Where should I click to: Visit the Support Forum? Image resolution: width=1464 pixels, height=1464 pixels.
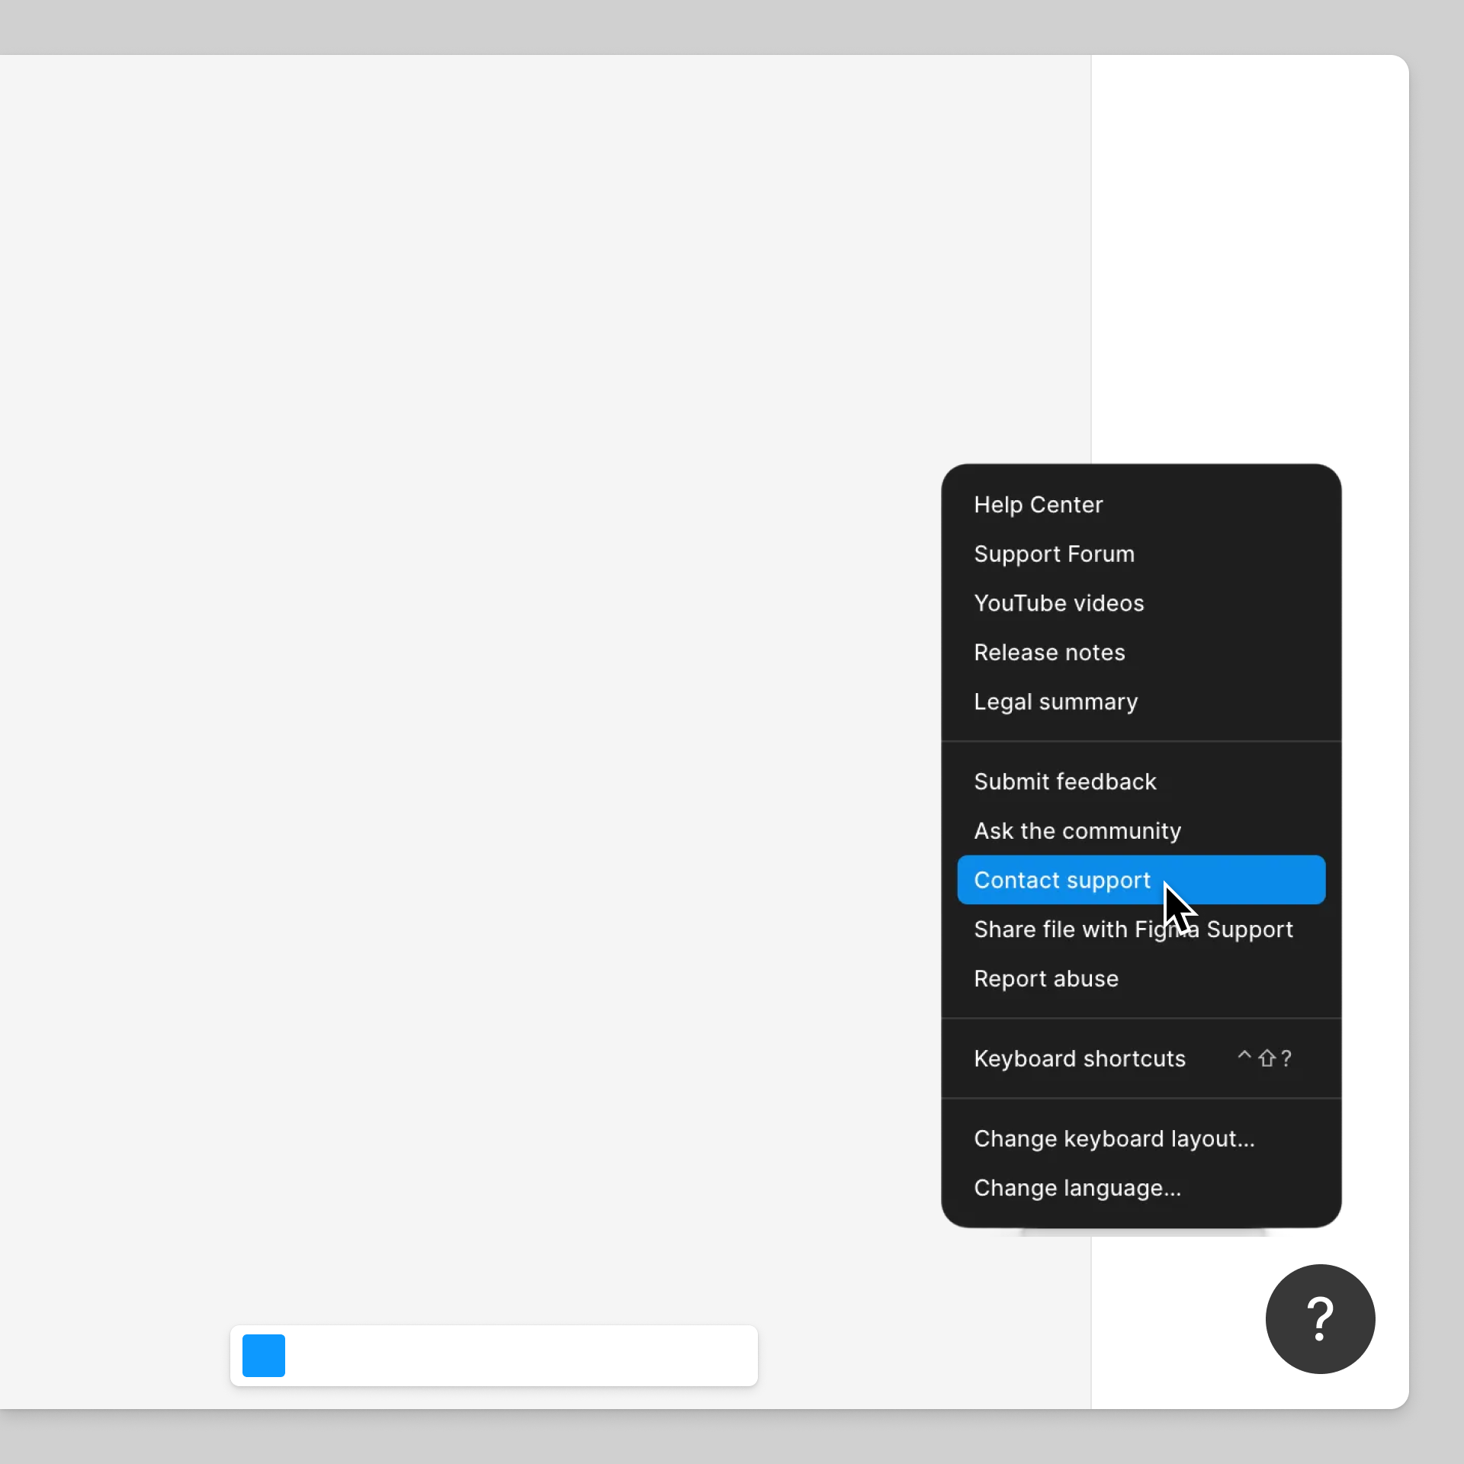(1054, 554)
